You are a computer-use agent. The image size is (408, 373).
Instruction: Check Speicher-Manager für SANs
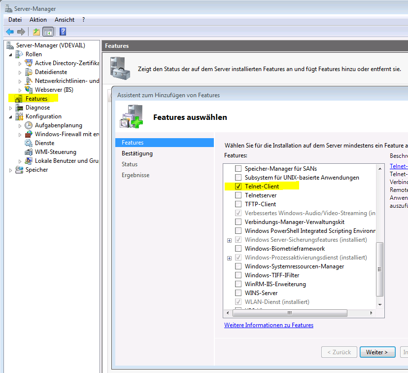[238, 169]
